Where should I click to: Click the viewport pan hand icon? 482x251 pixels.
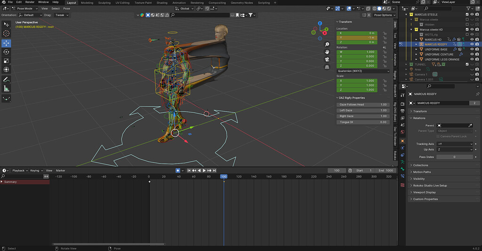[327, 52]
